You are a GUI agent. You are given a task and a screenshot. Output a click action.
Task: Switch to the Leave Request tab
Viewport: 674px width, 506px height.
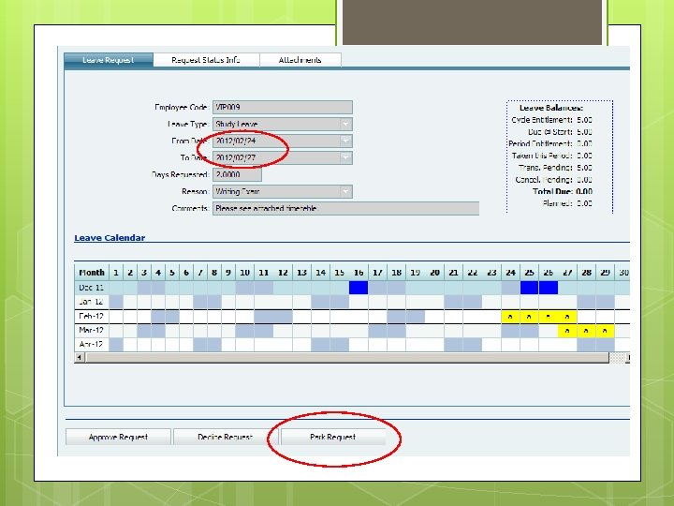109,60
